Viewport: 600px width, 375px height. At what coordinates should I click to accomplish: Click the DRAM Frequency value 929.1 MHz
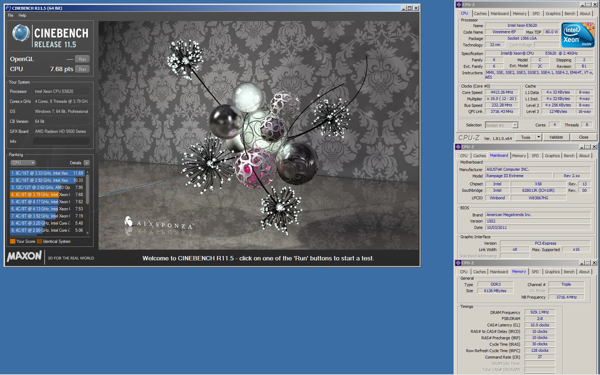[539, 312]
